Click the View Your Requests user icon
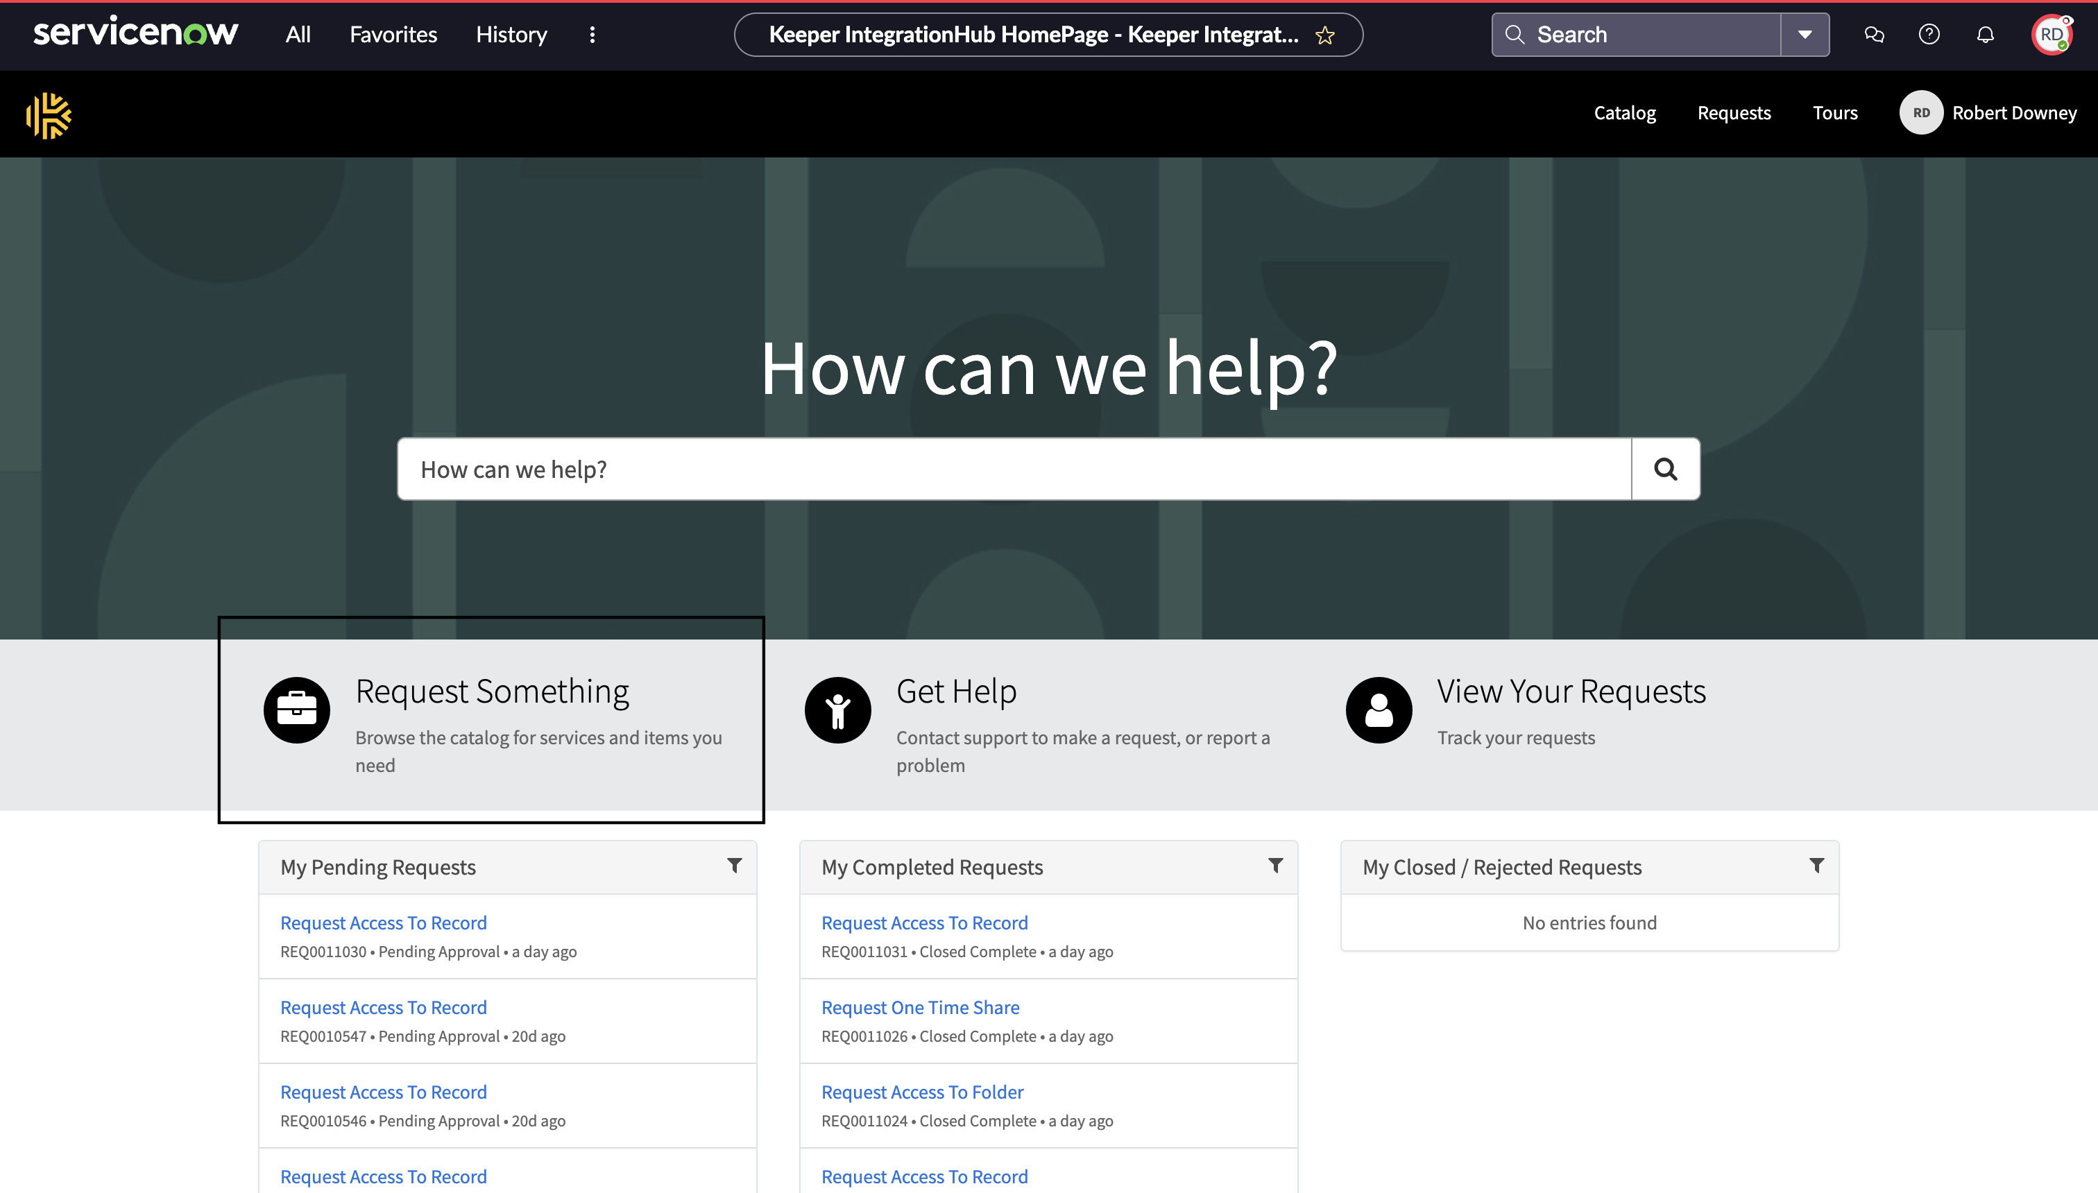Viewport: 2098px width, 1193px height. (x=1379, y=710)
